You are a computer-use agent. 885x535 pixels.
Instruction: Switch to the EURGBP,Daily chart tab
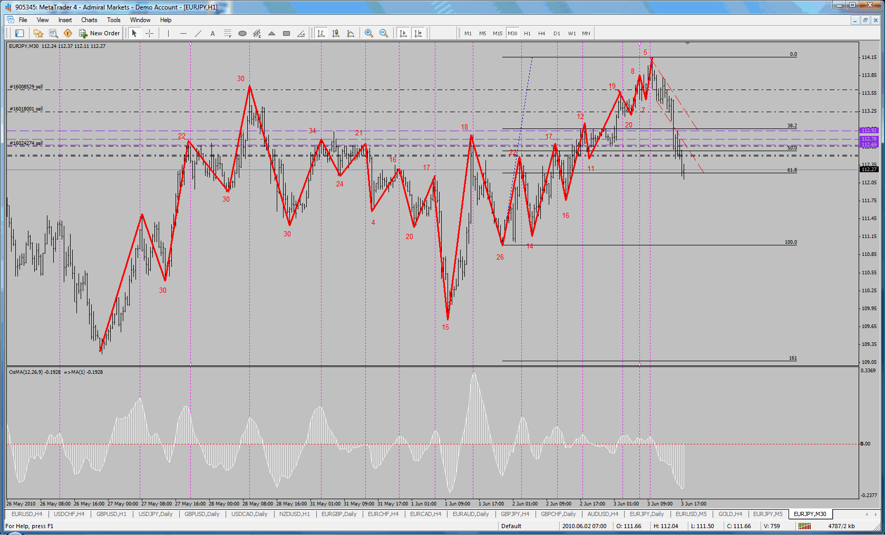pos(339,514)
